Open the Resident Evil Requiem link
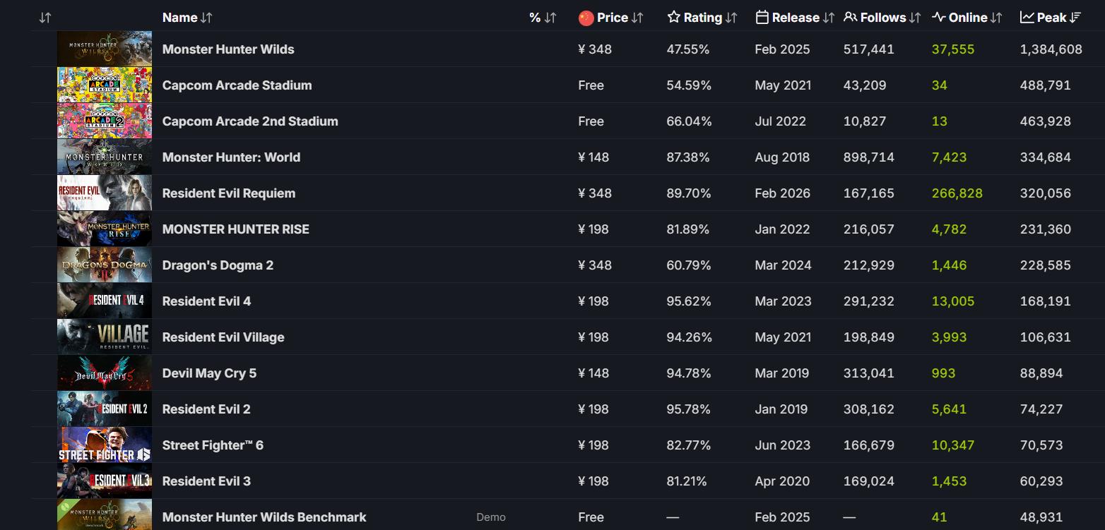Image resolution: width=1105 pixels, height=530 pixels. click(229, 193)
